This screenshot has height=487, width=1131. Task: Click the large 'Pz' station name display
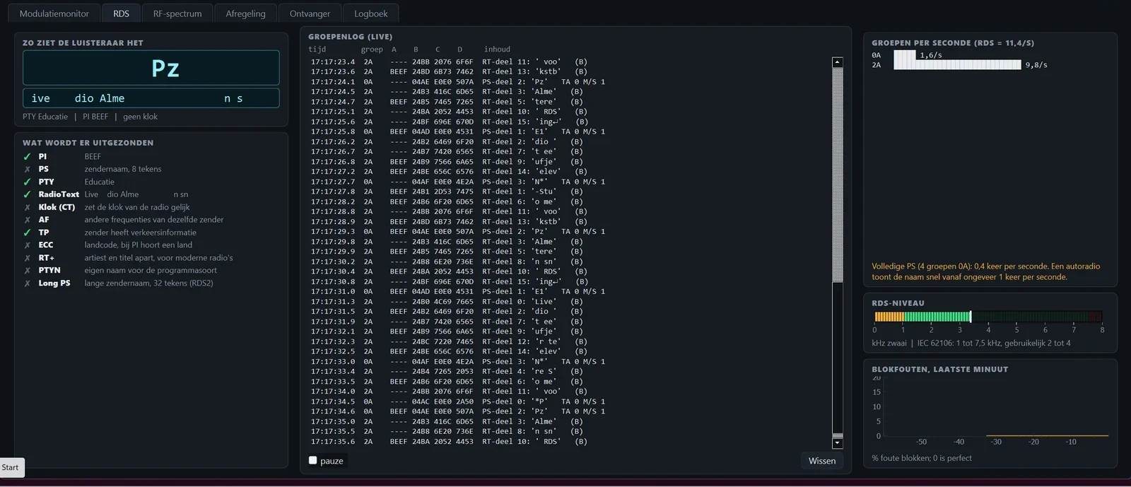(151, 68)
